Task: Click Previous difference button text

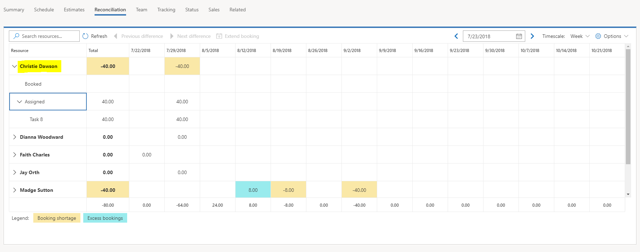Action: (x=142, y=36)
